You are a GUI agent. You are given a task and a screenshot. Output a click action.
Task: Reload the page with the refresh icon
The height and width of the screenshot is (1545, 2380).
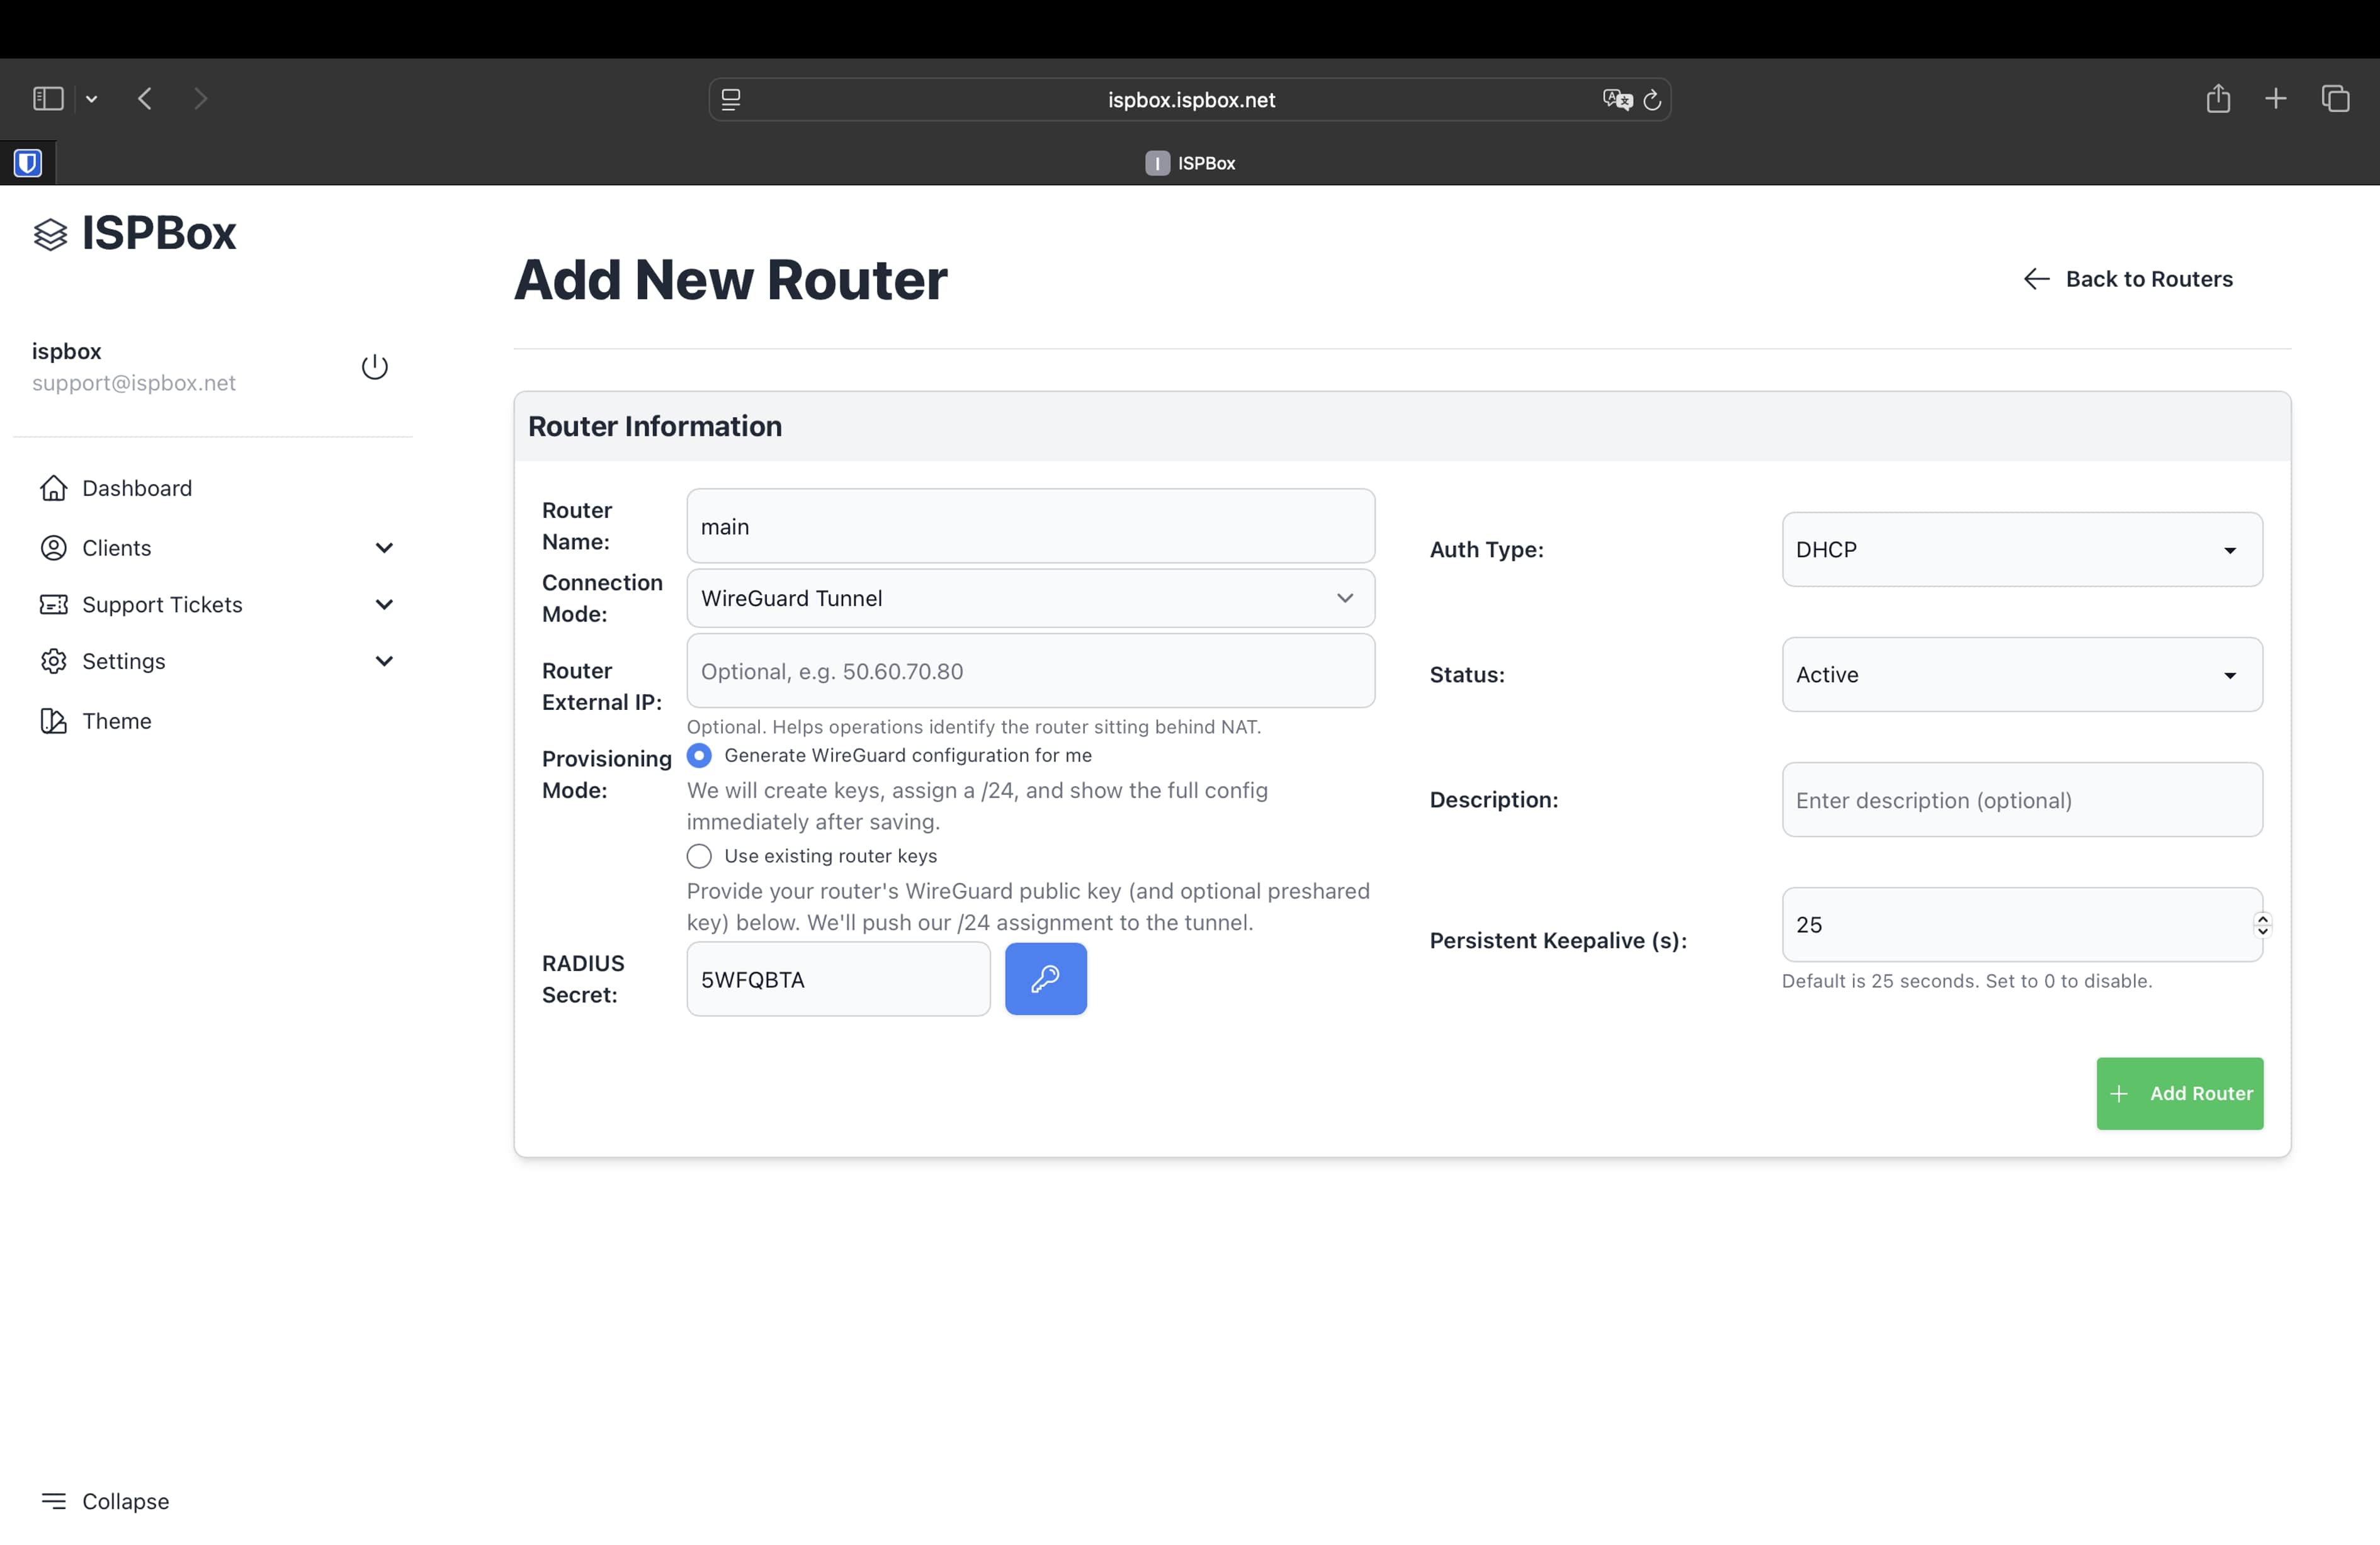1652,100
